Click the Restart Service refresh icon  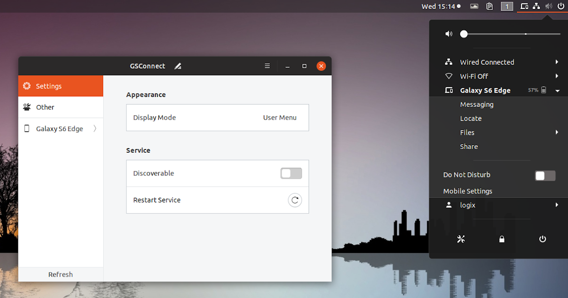pos(295,200)
